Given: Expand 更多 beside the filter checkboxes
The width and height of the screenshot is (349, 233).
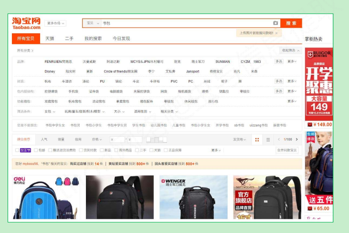Looking at the screenshot, I should [x=216, y=151].
